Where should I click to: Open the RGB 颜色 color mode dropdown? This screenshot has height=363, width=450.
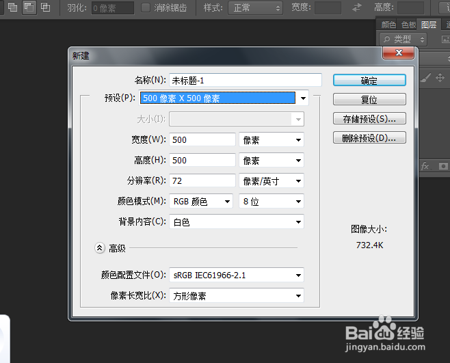pos(201,202)
